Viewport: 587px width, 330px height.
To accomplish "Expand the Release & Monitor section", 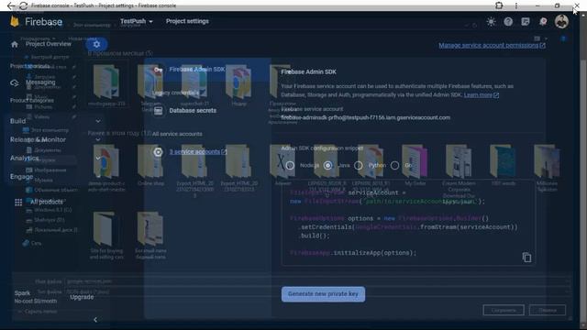I will [98, 139].
